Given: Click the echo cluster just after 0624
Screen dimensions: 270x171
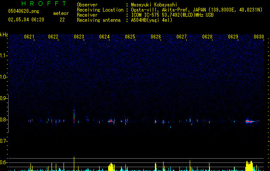Looking at the screenshot, I should point(112,121).
